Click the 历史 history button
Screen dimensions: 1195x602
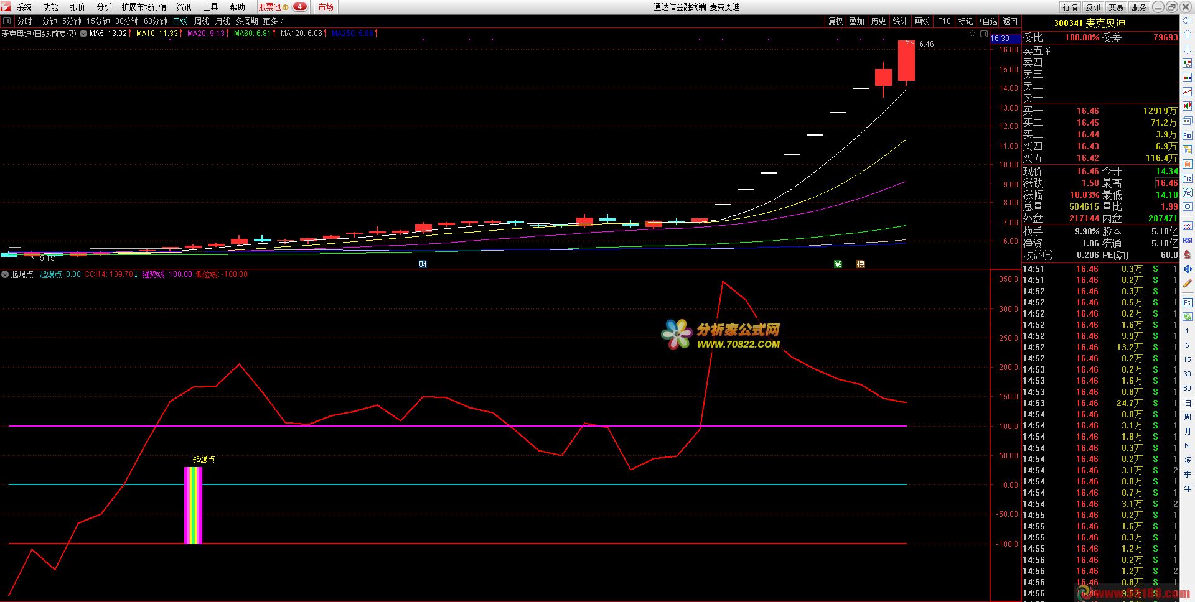(879, 21)
